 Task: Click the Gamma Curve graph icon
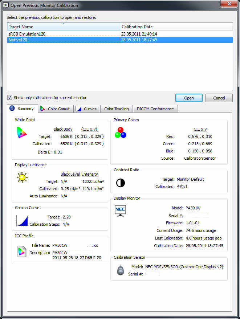pyautogui.click(x=22, y=220)
